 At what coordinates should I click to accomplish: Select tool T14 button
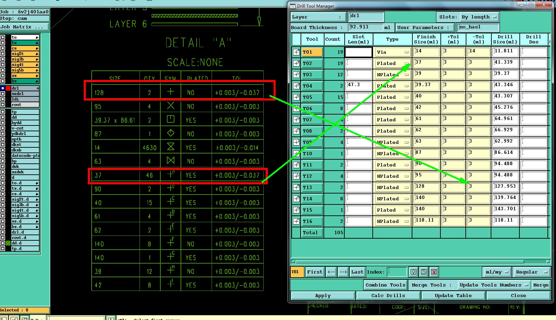coord(312,199)
